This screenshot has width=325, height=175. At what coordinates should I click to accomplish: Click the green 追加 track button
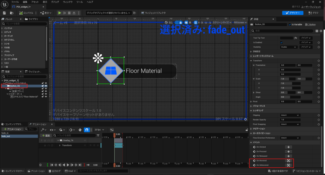point(46,135)
